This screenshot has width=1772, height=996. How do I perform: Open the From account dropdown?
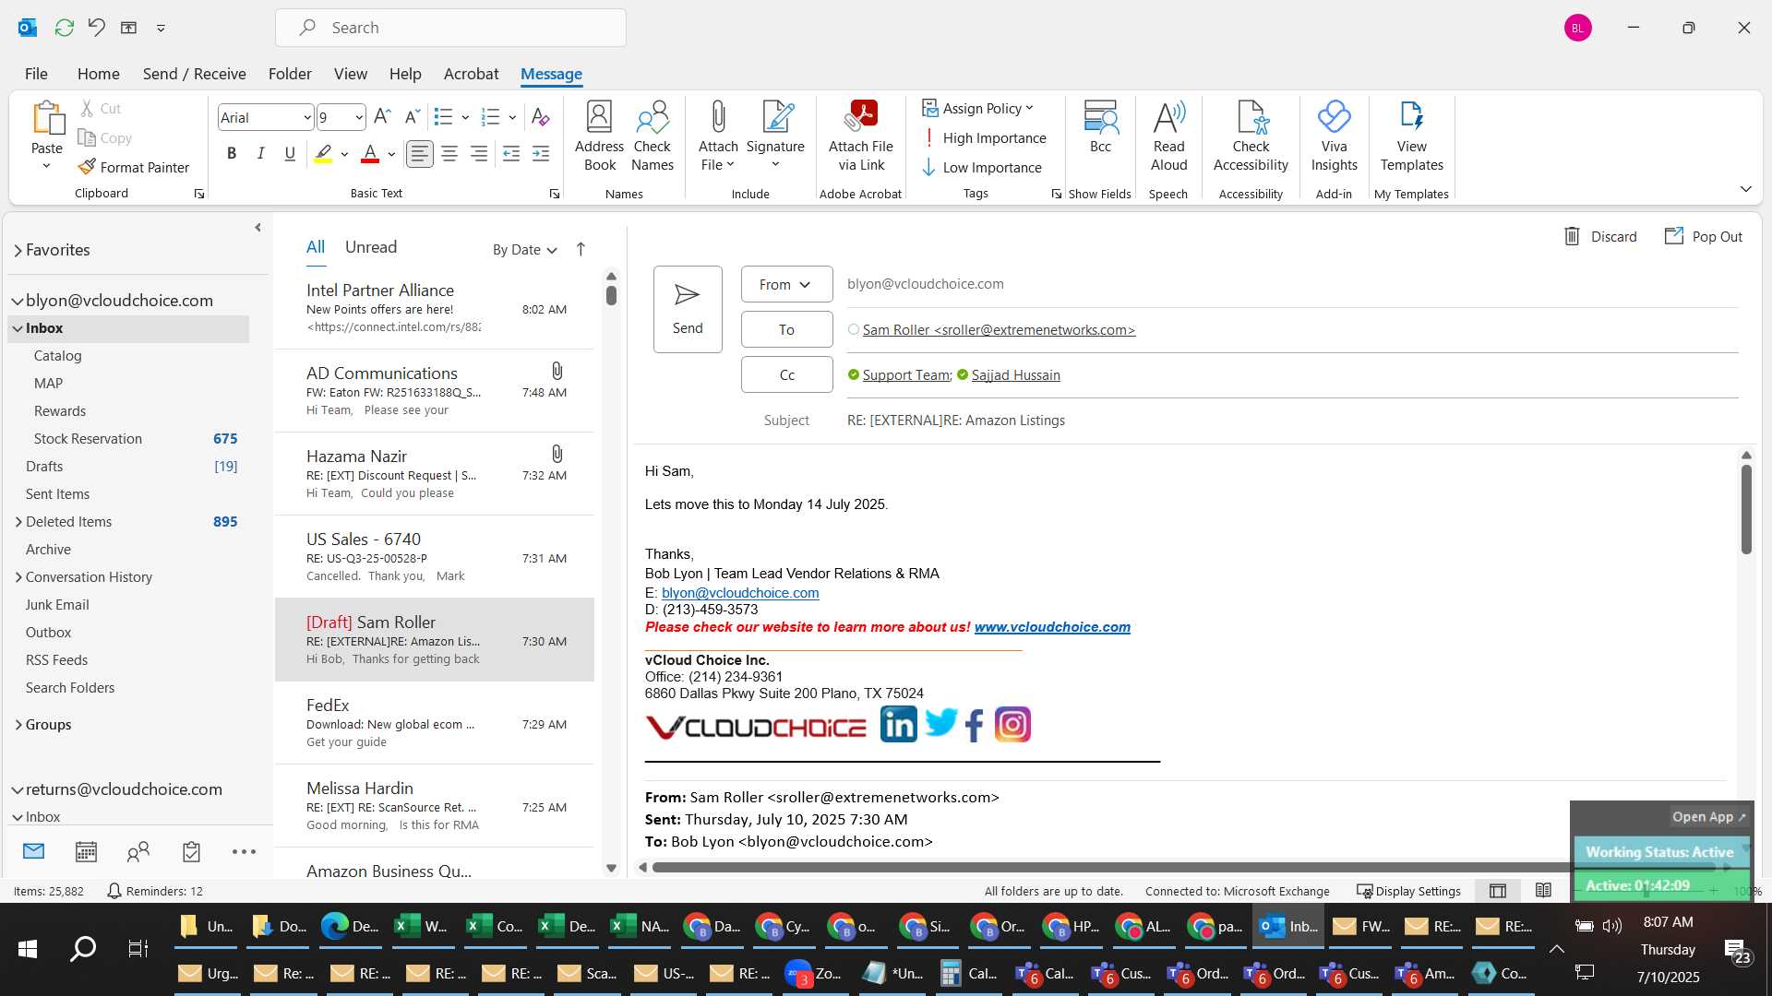[x=786, y=284]
